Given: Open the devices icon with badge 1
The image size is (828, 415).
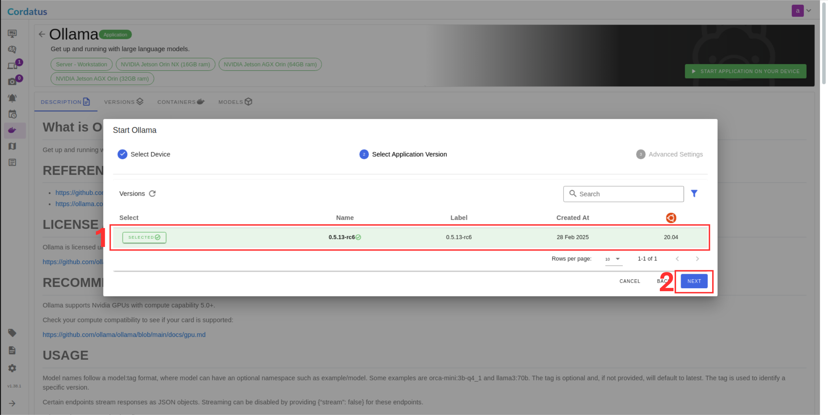Looking at the screenshot, I should (13, 66).
